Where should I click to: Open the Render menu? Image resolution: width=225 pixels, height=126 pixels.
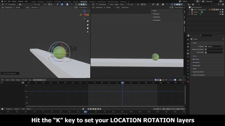pos(14,1)
